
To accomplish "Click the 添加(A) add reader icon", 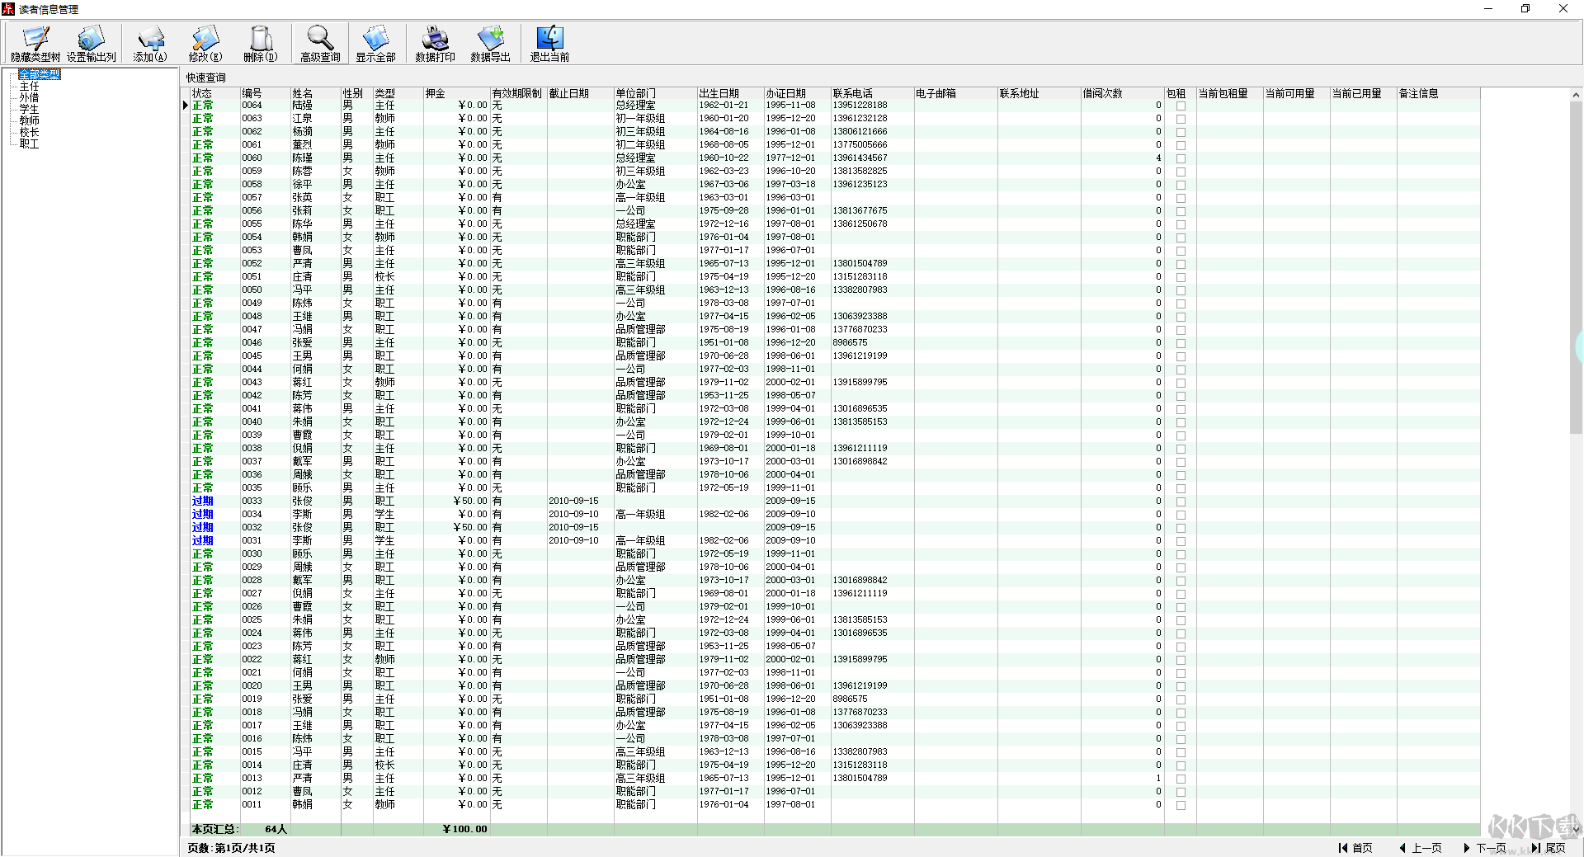I will pos(150,43).
